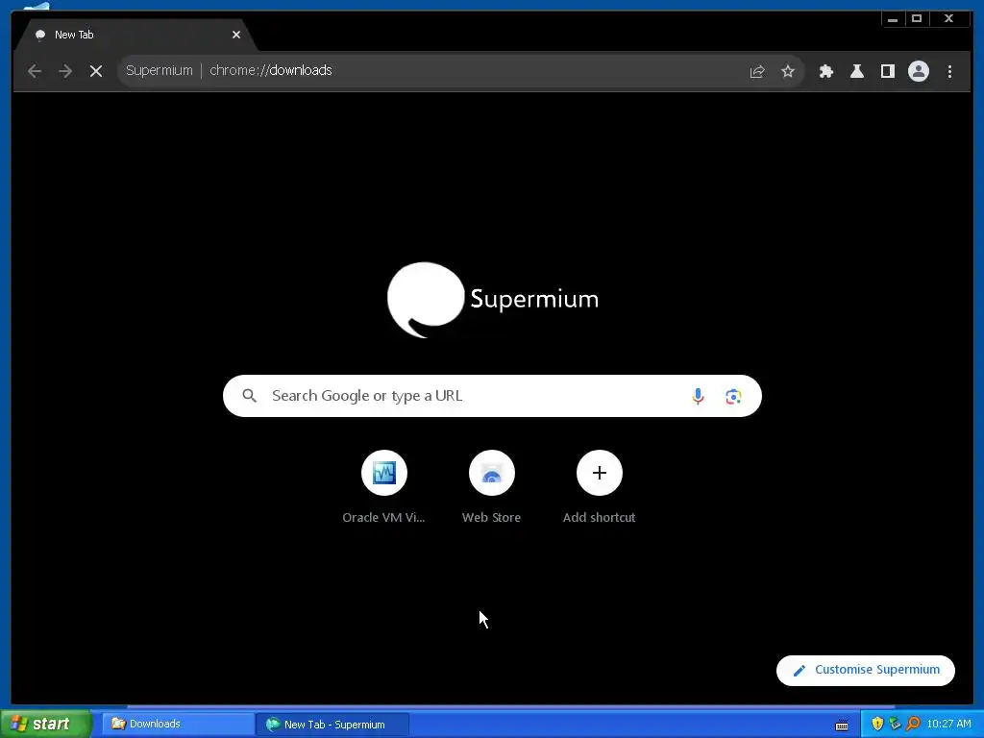
Task: Go forward using the forward arrow
Action: pos(65,71)
